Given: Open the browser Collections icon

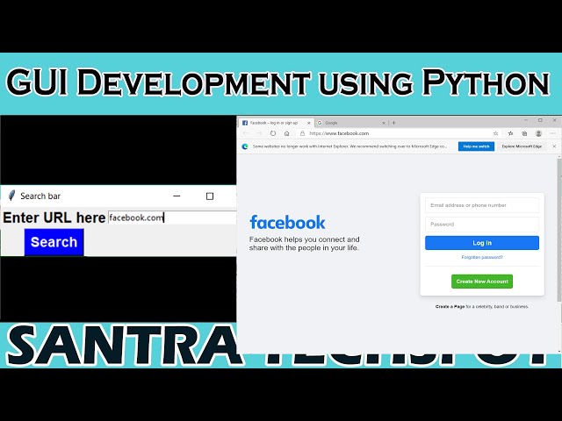Looking at the screenshot, I should pyautogui.click(x=524, y=133).
